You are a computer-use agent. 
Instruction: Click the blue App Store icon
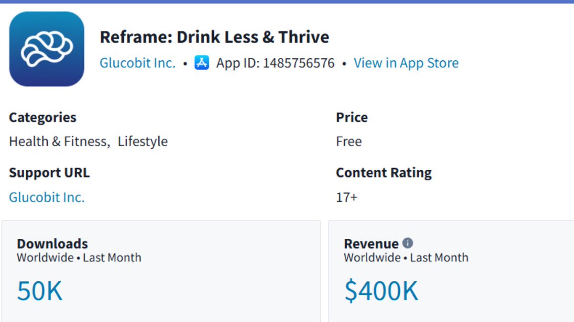pyautogui.click(x=202, y=63)
